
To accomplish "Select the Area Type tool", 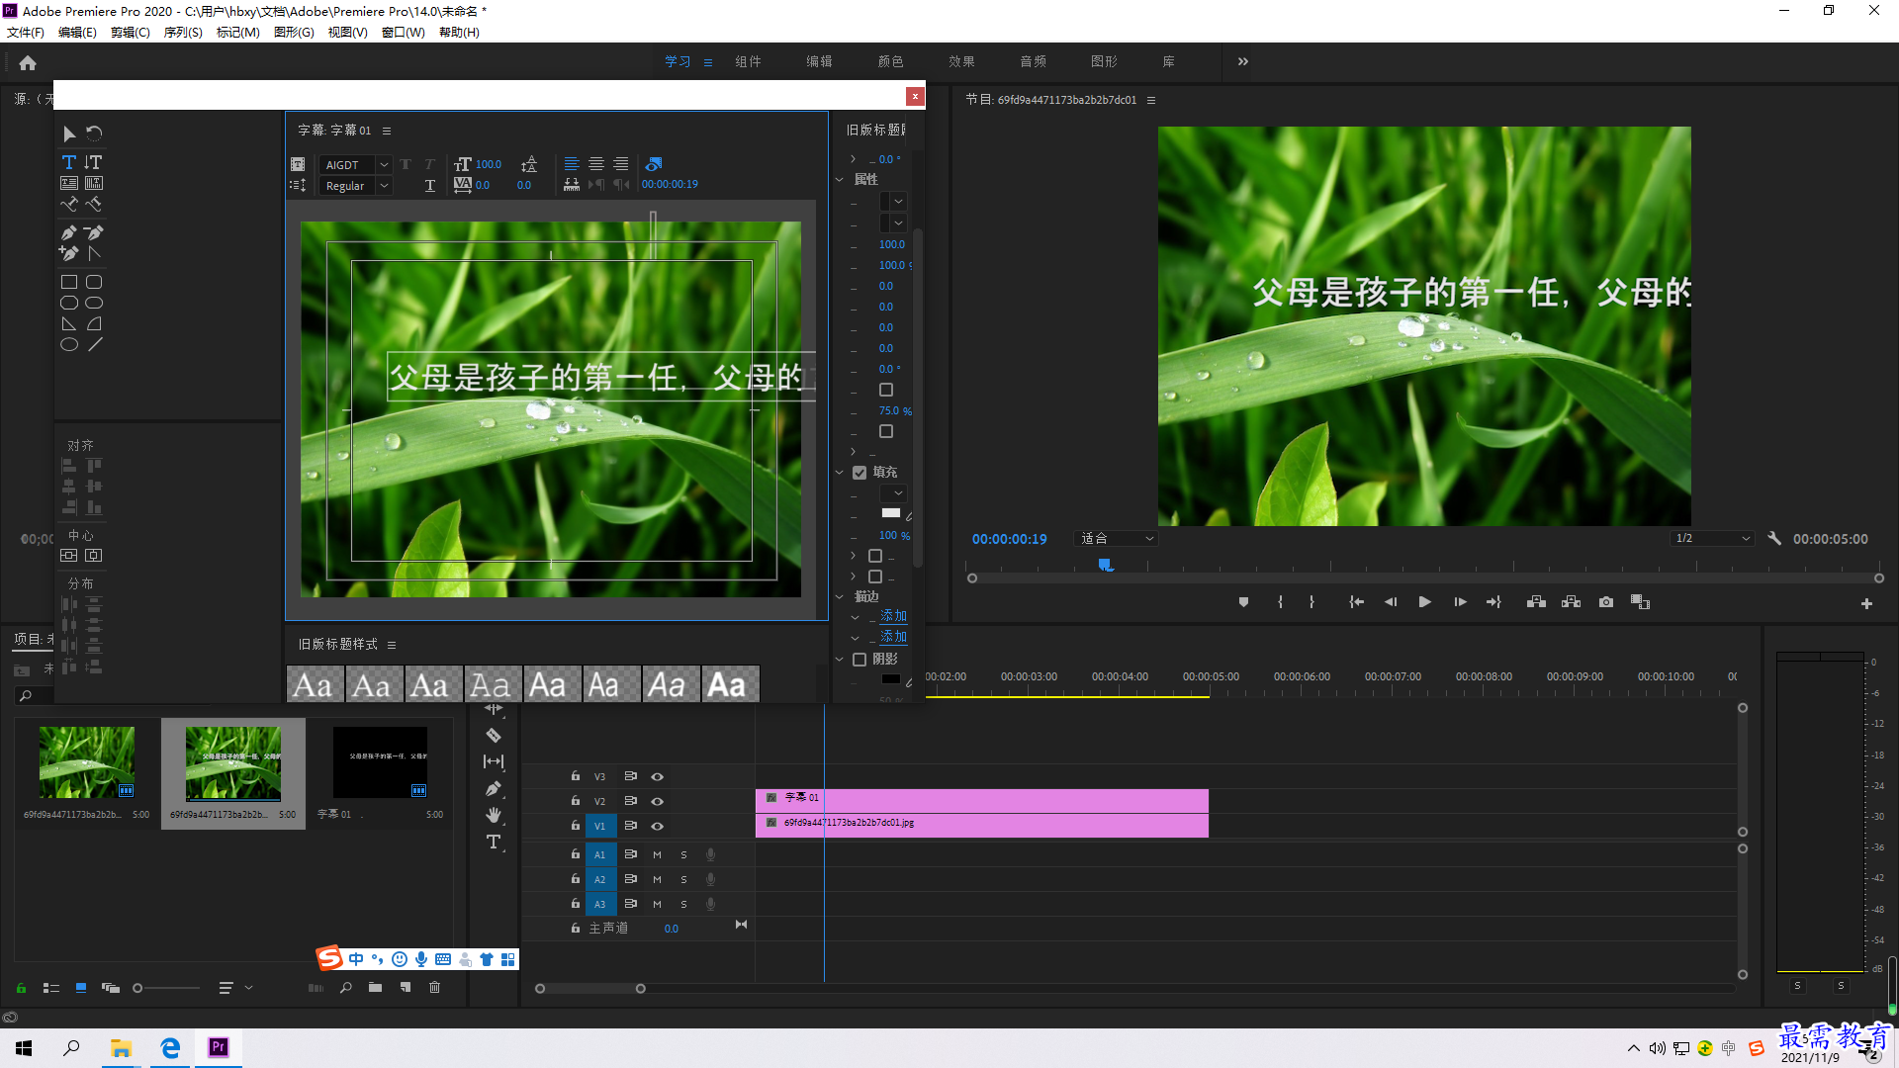I will tap(69, 183).
